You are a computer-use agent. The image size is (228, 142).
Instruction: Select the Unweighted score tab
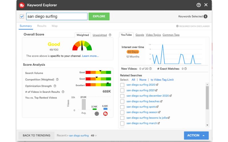(99, 35)
